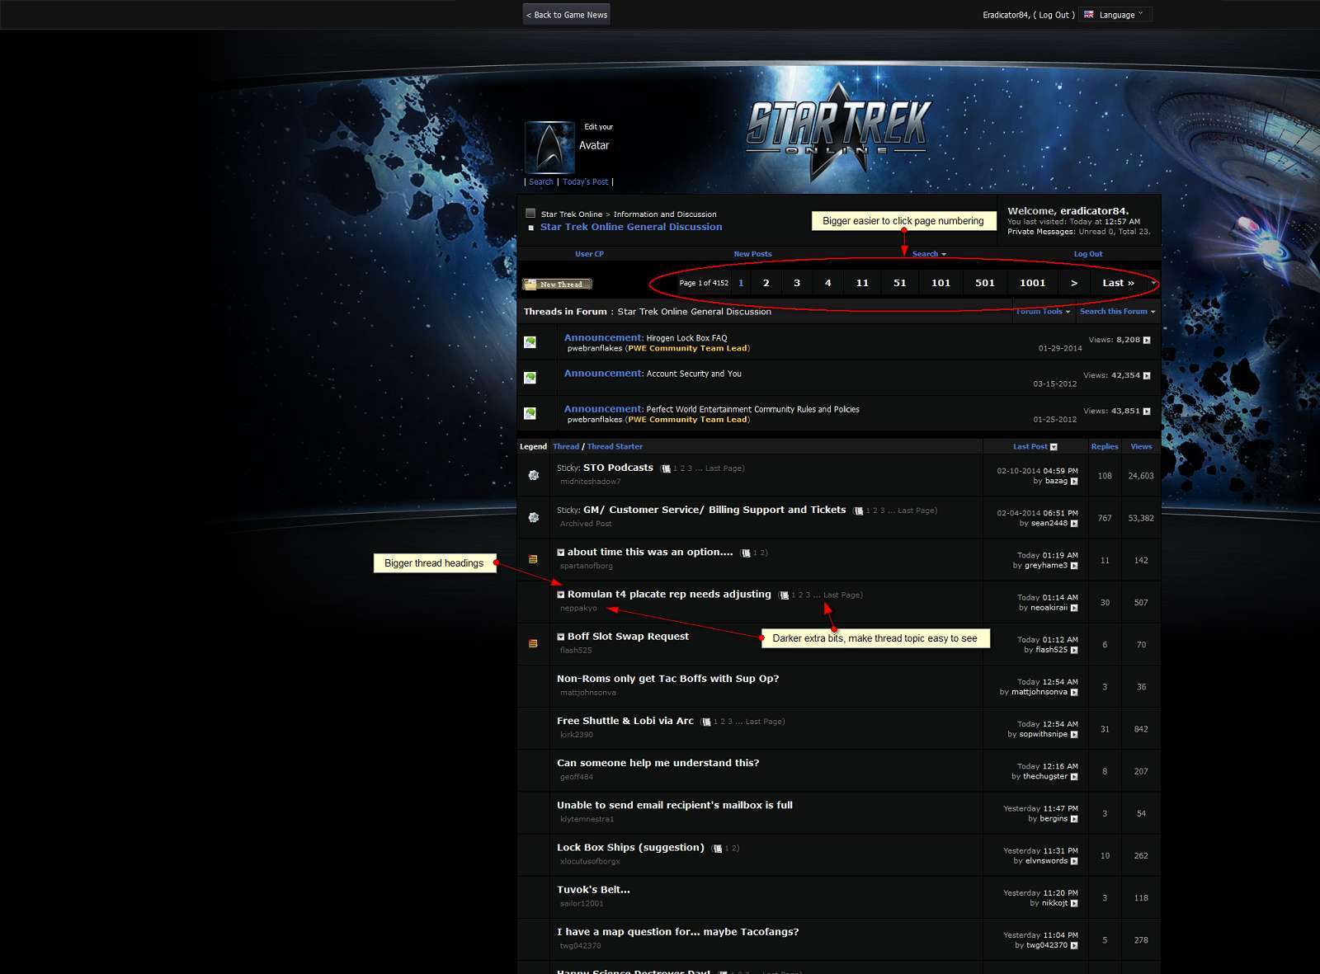The height and width of the screenshot is (974, 1320).
Task: Open the User CP menu item
Action: point(589,254)
